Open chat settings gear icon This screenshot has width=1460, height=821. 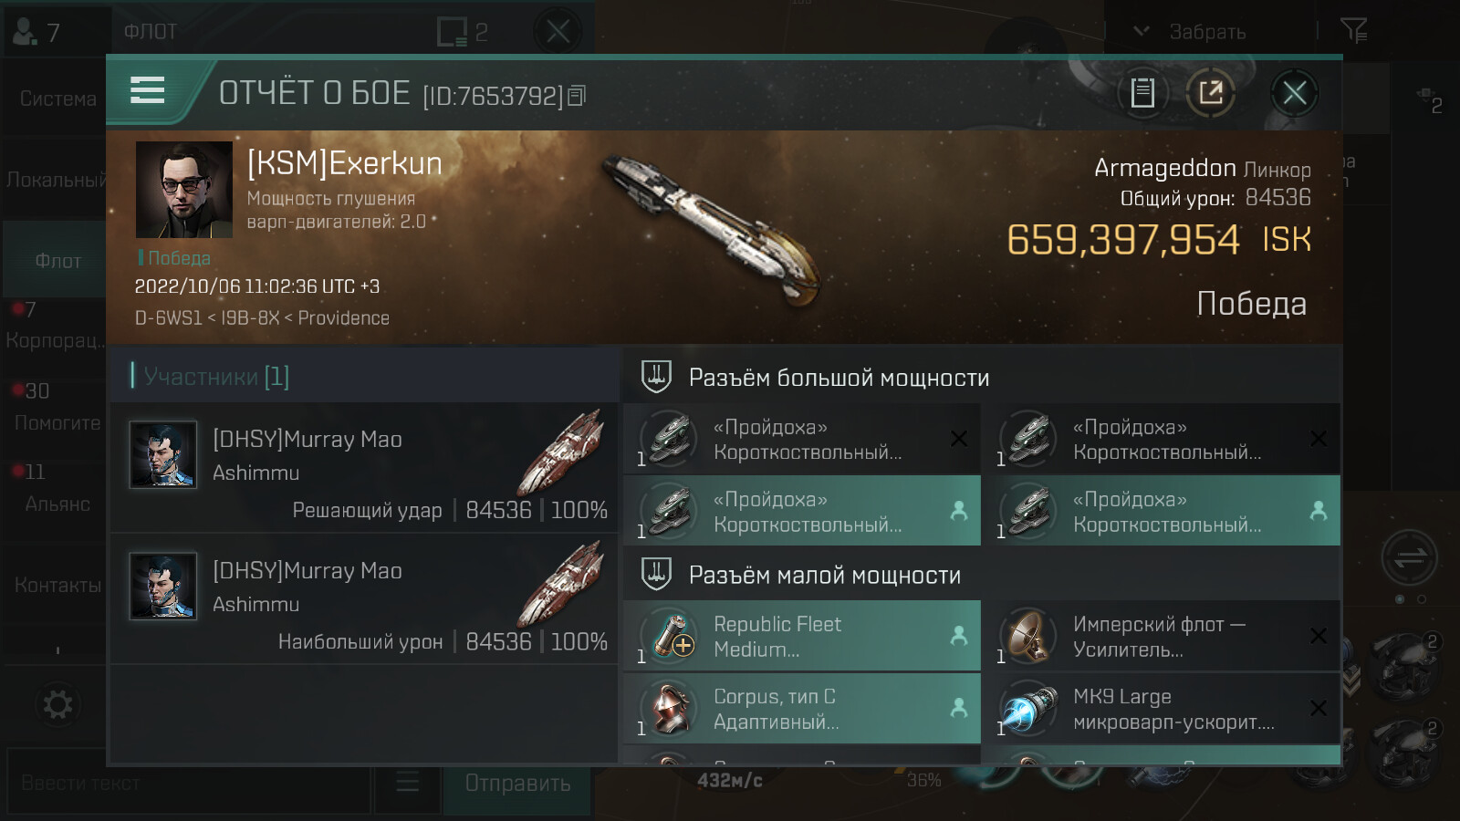click(x=57, y=704)
